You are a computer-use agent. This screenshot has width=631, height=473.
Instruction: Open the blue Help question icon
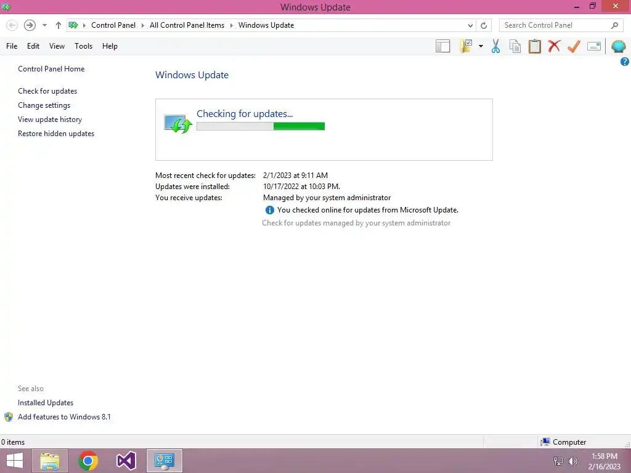(x=625, y=62)
